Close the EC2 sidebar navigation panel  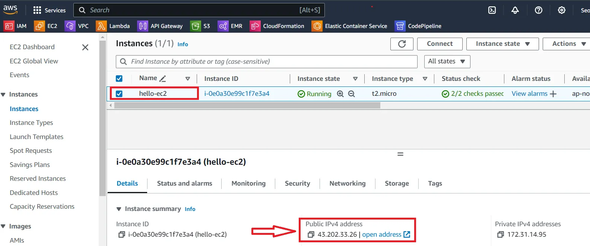(85, 47)
